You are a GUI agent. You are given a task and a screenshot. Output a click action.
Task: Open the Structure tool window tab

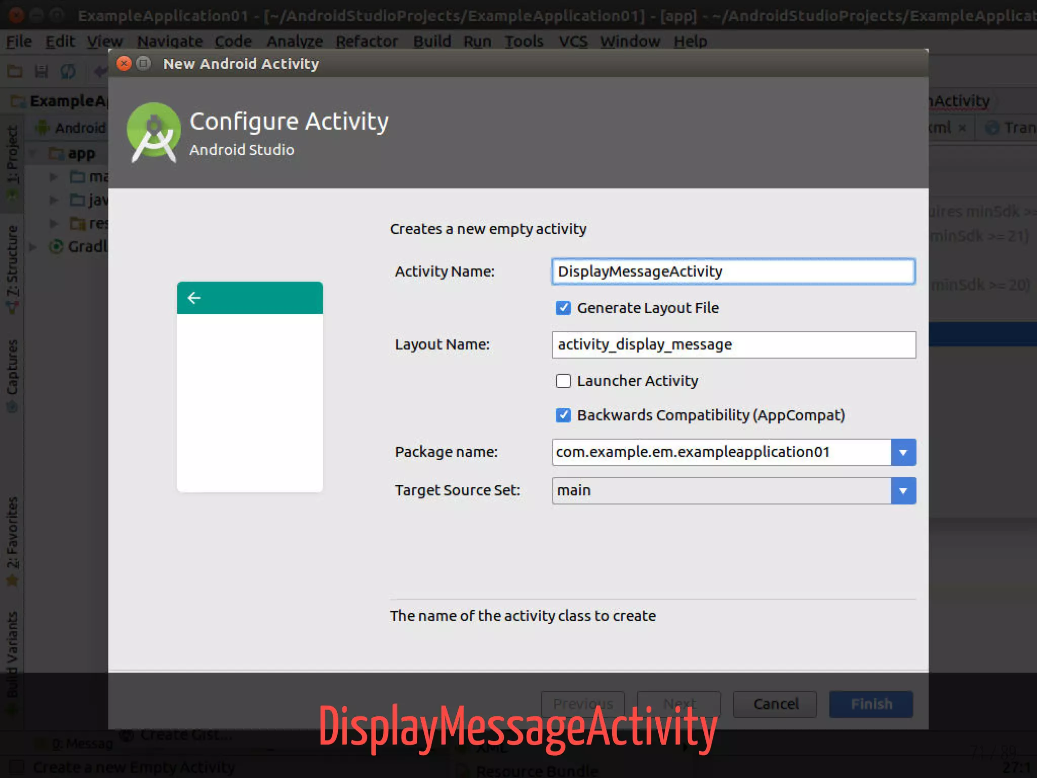coord(12,268)
